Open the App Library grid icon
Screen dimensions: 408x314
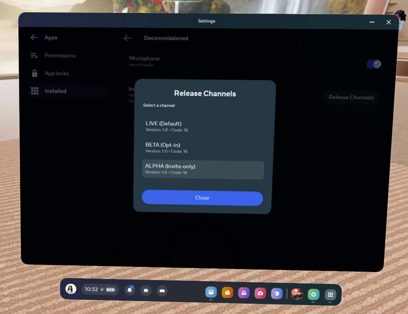(x=330, y=295)
